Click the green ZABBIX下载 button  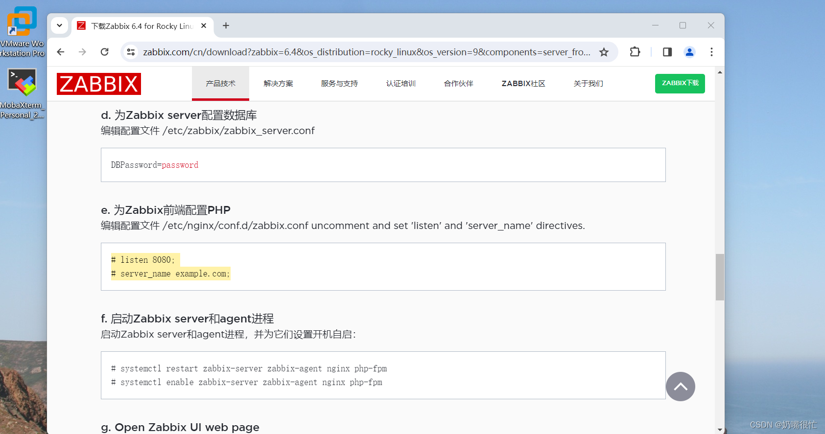click(680, 84)
